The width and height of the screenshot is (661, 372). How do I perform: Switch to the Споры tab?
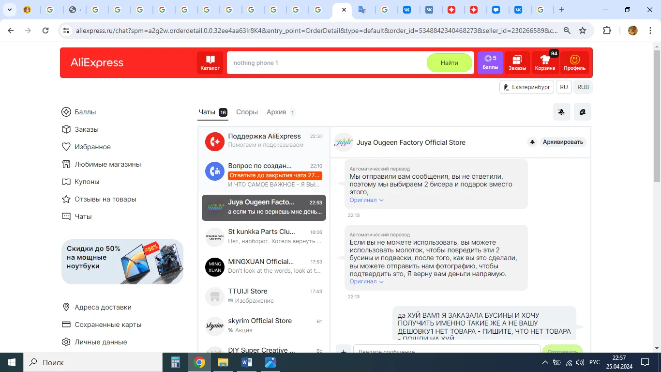tap(247, 112)
